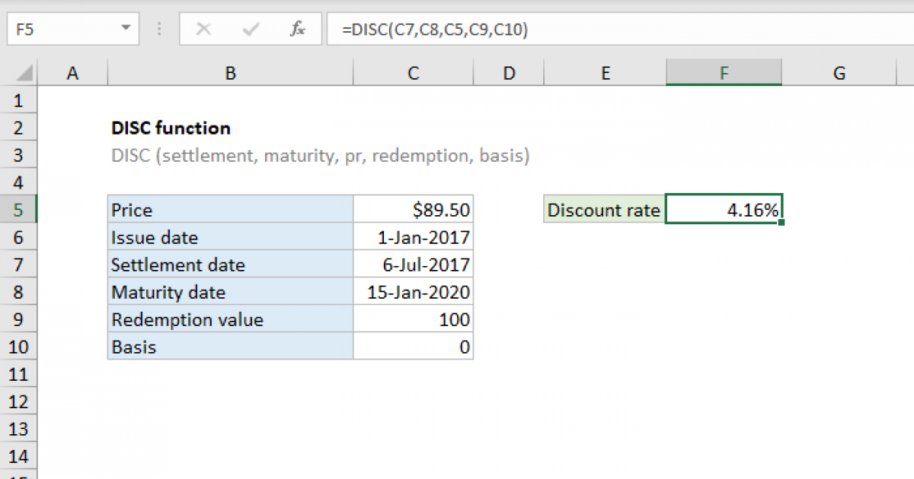Click the Enter checkmark in formula bar

tap(250, 29)
